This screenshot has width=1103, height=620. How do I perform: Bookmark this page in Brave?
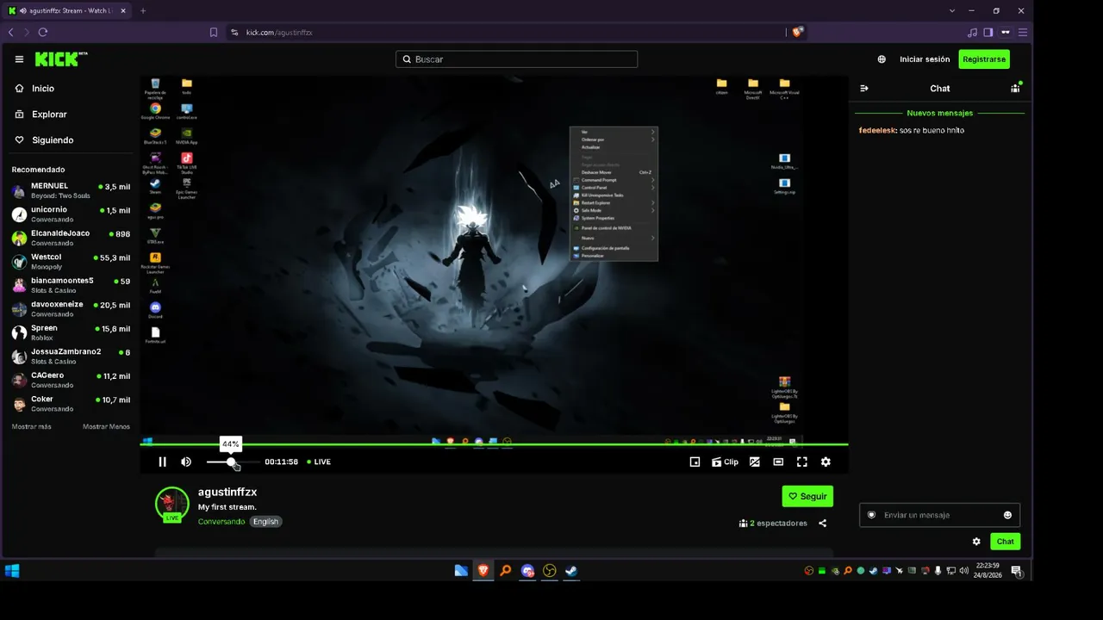click(x=214, y=32)
